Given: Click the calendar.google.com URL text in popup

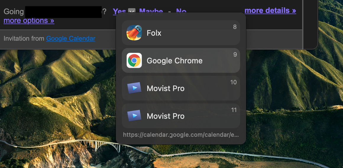Looking at the screenshot, I should click(181, 135).
